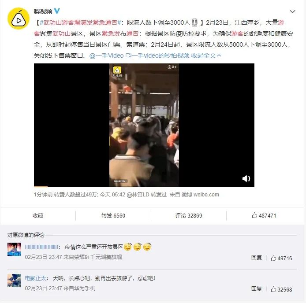Reply to the first comment via 回复
306x303 pixels.
pyautogui.click(x=257, y=258)
